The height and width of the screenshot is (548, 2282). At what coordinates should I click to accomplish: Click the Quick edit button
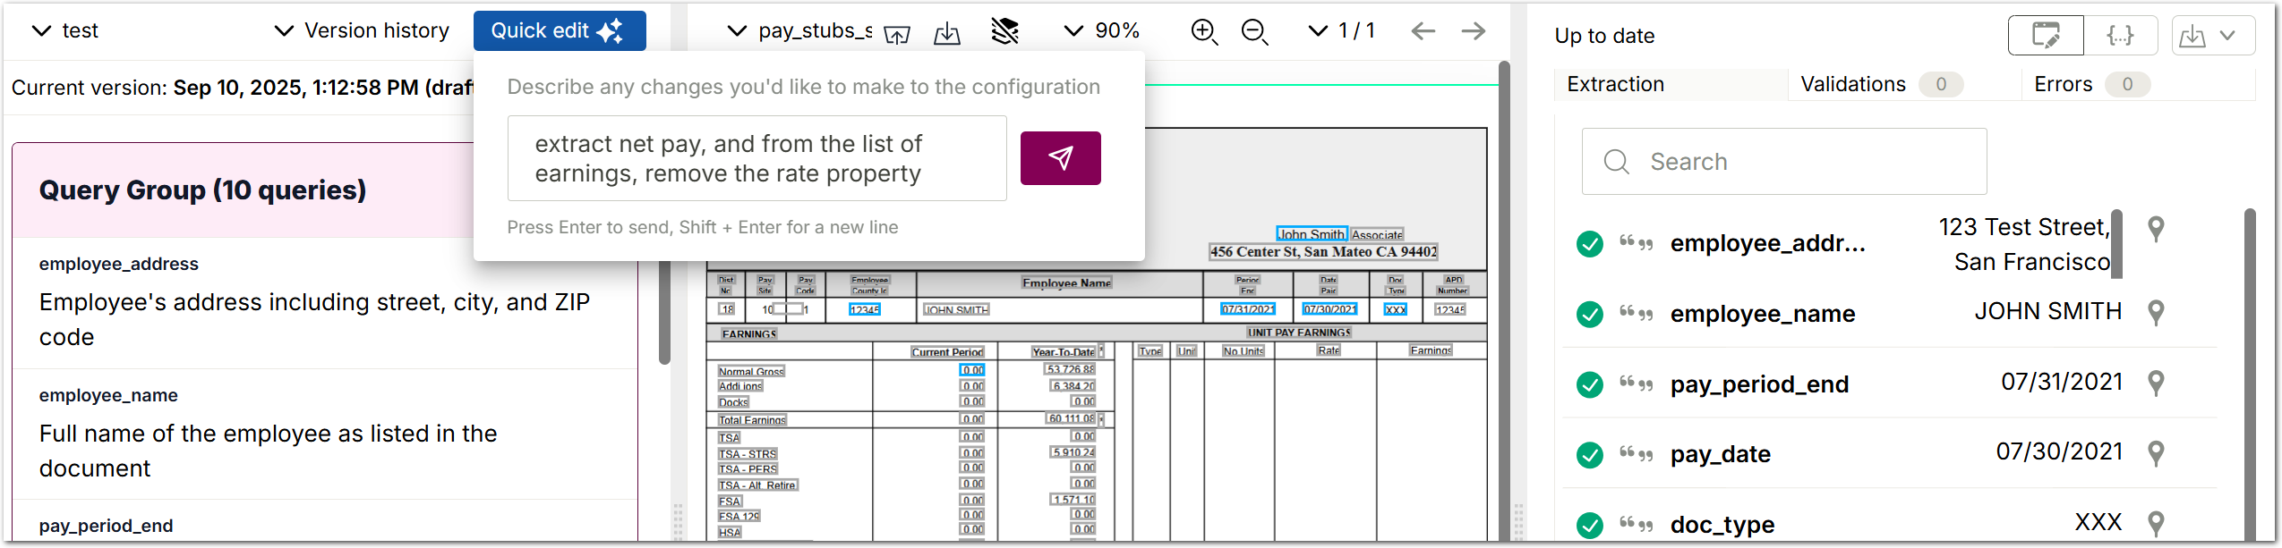[x=560, y=30]
